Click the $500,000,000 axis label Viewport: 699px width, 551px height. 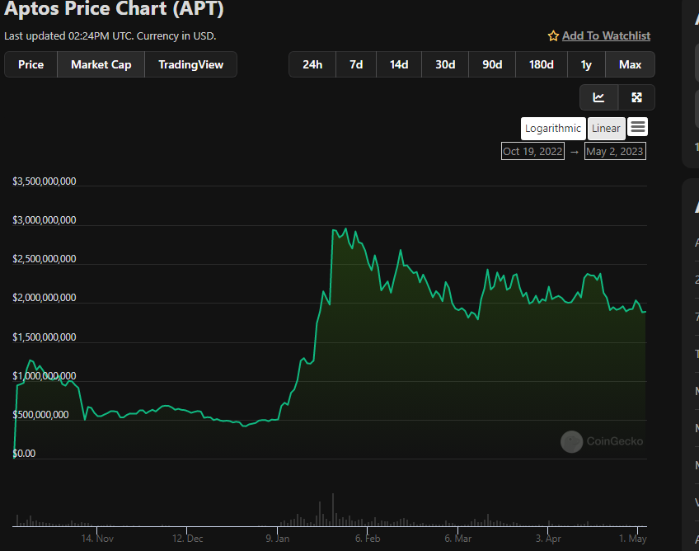40,414
